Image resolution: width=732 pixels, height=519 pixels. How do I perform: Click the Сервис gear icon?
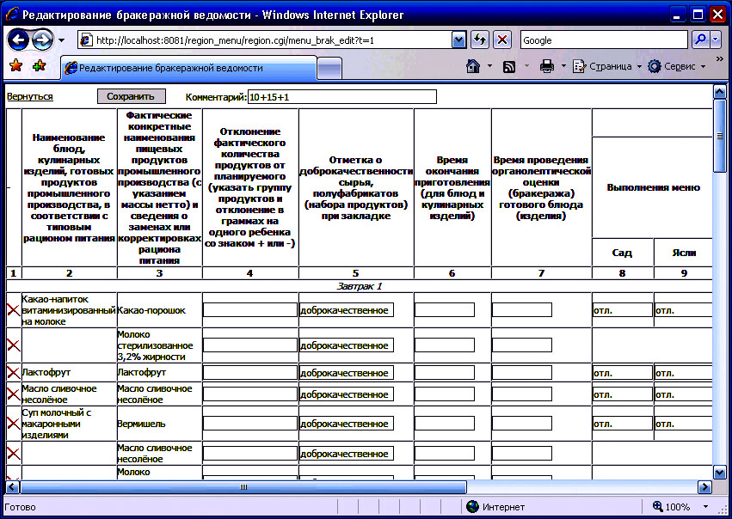pyautogui.click(x=655, y=66)
